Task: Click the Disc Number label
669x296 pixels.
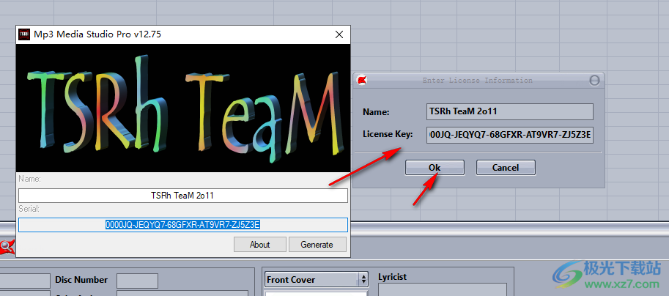Action: tap(81, 280)
